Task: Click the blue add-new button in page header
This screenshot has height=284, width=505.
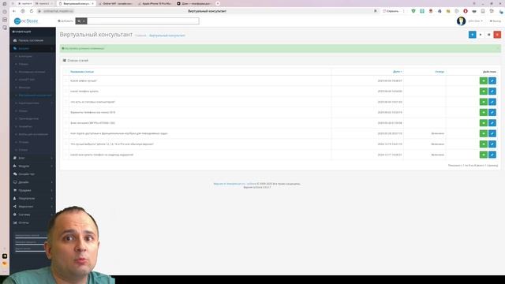Action: pyautogui.click(x=472, y=35)
